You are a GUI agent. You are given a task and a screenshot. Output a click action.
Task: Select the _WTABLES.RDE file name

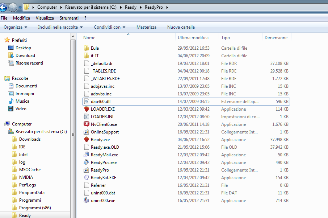(x=105, y=79)
